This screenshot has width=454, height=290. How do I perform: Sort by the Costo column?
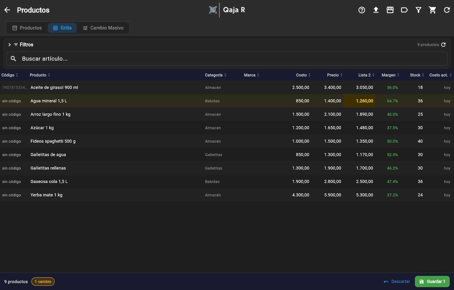tap(303, 75)
